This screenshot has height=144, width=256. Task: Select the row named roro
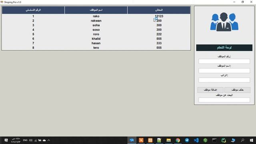point(96,34)
